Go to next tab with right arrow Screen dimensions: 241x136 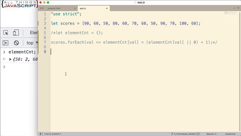pos(43,8)
